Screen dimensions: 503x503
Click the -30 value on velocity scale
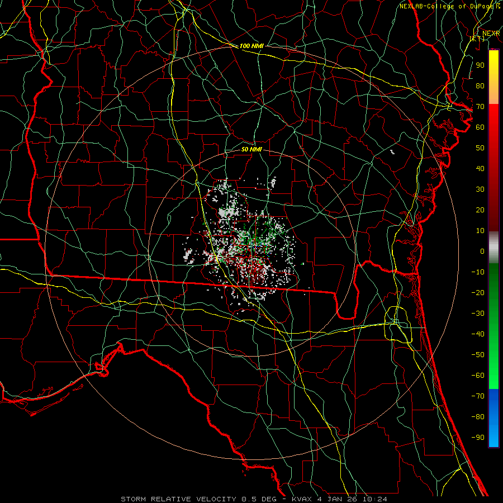coord(478,314)
